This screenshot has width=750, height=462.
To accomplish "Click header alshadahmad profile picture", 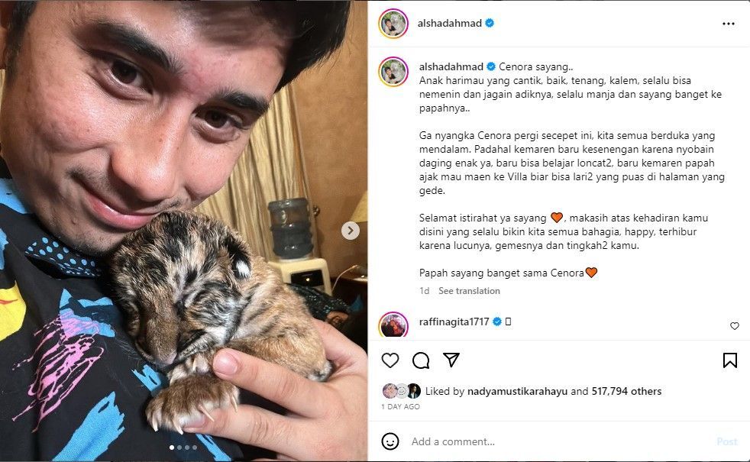I will [393, 24].
